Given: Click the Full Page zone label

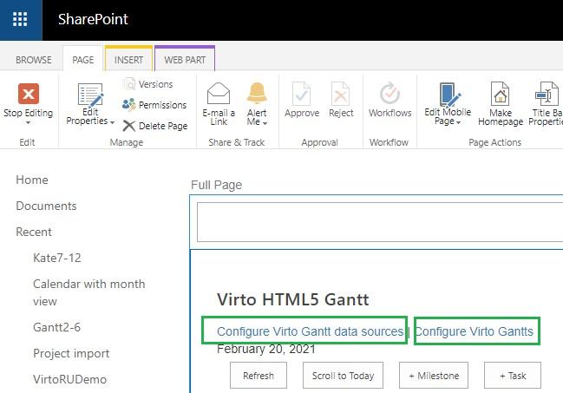Looking at the screenshot, I should [x=217, y=185].
